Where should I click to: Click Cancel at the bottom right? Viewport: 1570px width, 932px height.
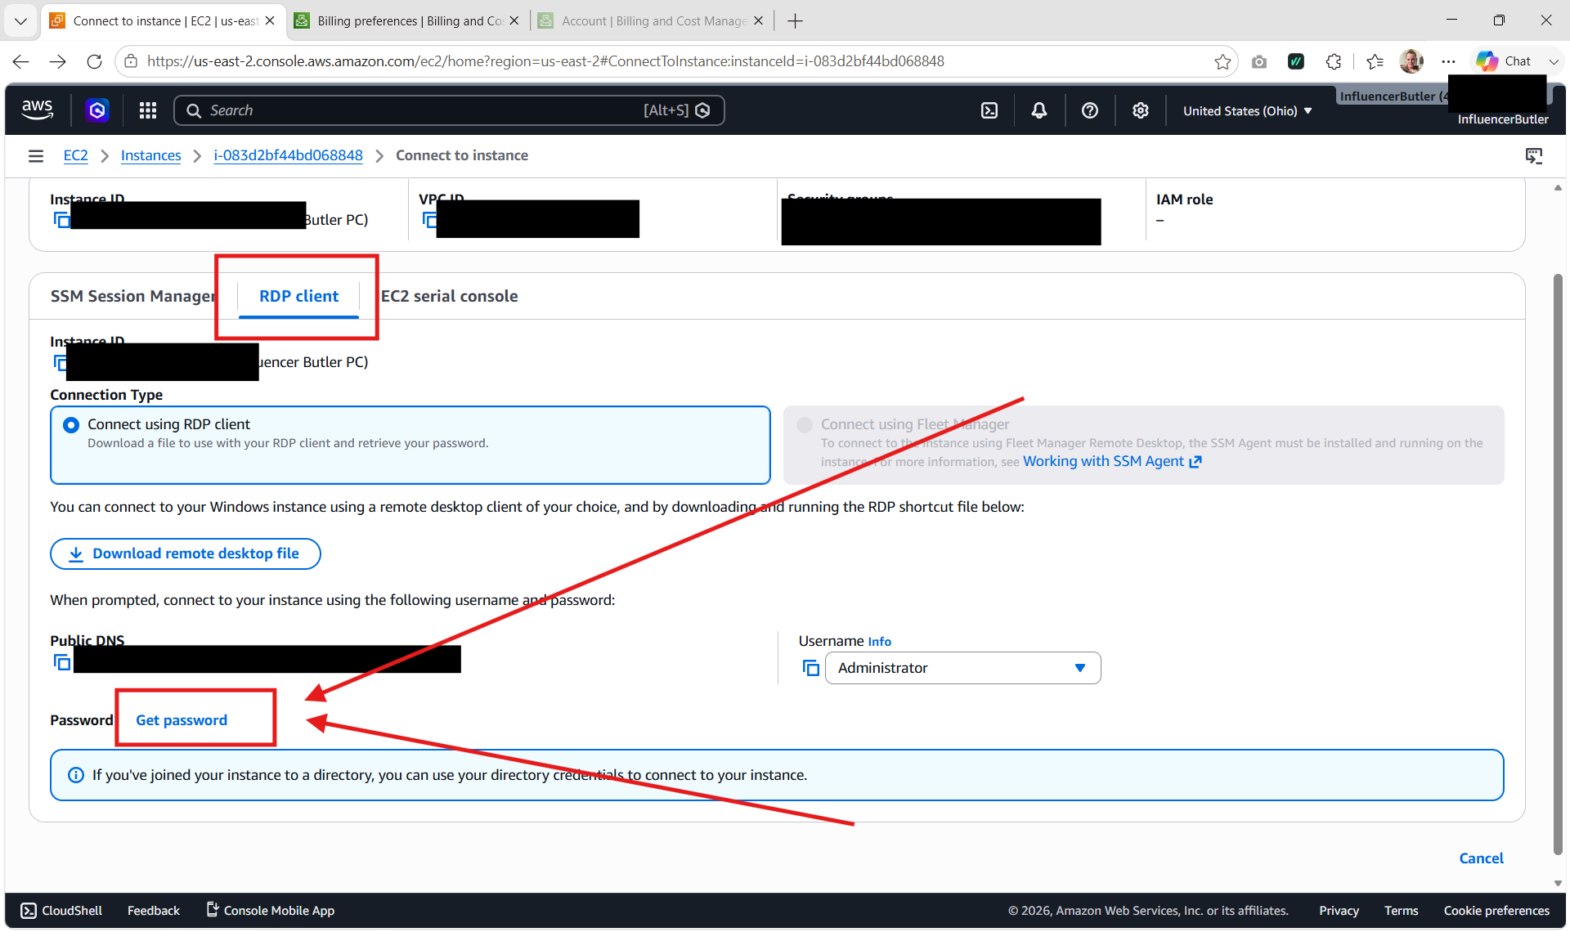pyautogui.click(x=1481, y=858)
